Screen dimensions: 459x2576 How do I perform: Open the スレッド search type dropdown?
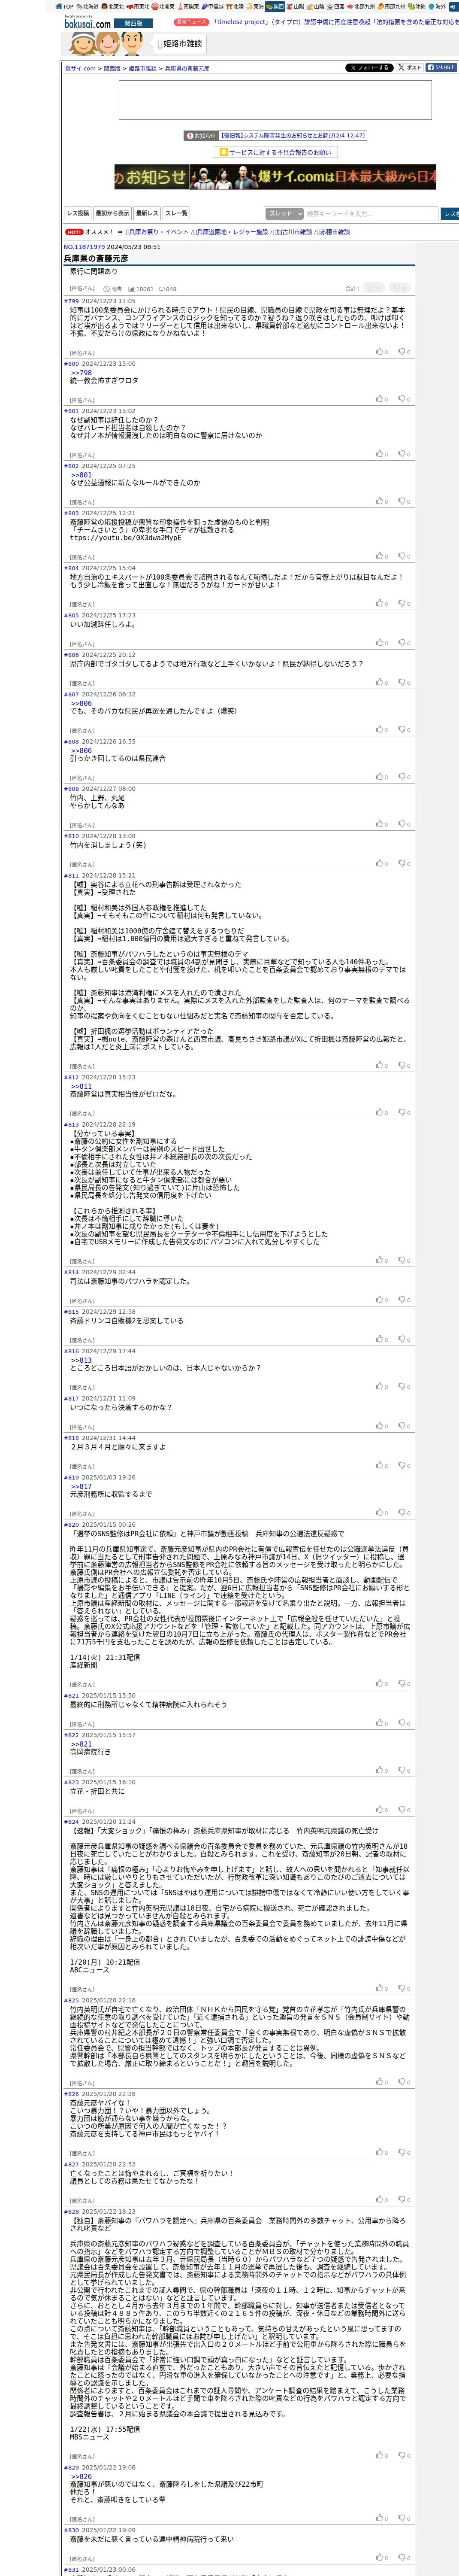(284, 213)
